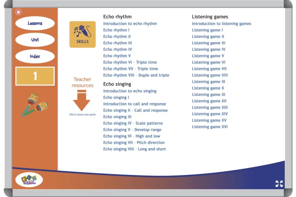Open the Index menu button

pos(35,56)
